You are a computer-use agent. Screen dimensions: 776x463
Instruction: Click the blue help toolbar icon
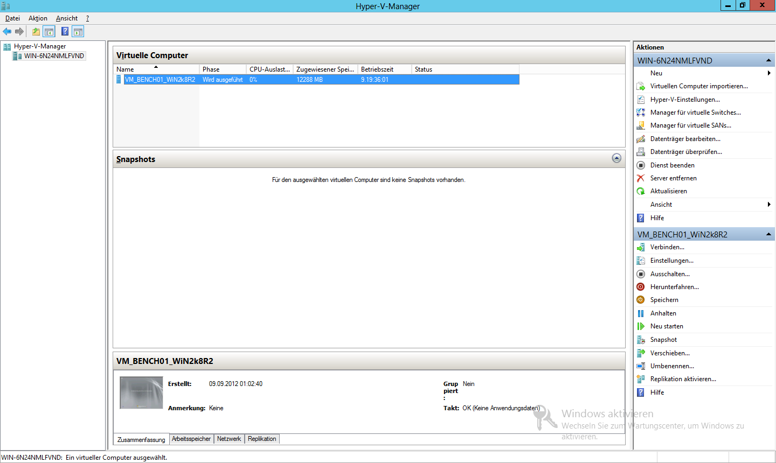pos(65,32)
